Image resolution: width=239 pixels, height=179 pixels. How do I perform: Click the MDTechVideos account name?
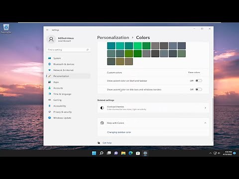pos(66,38)
